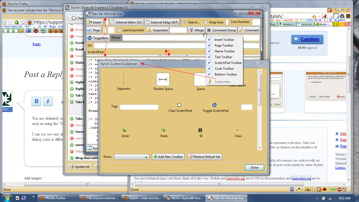Viewport: 359px width, 202px height.
Task: Switch to the nook col... tab
Action: pyautogui.click(x=305, y=24)
